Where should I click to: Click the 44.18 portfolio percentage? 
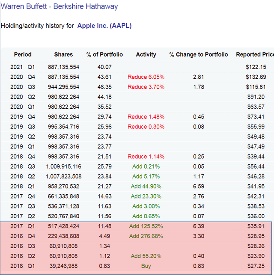coord(104,97)
